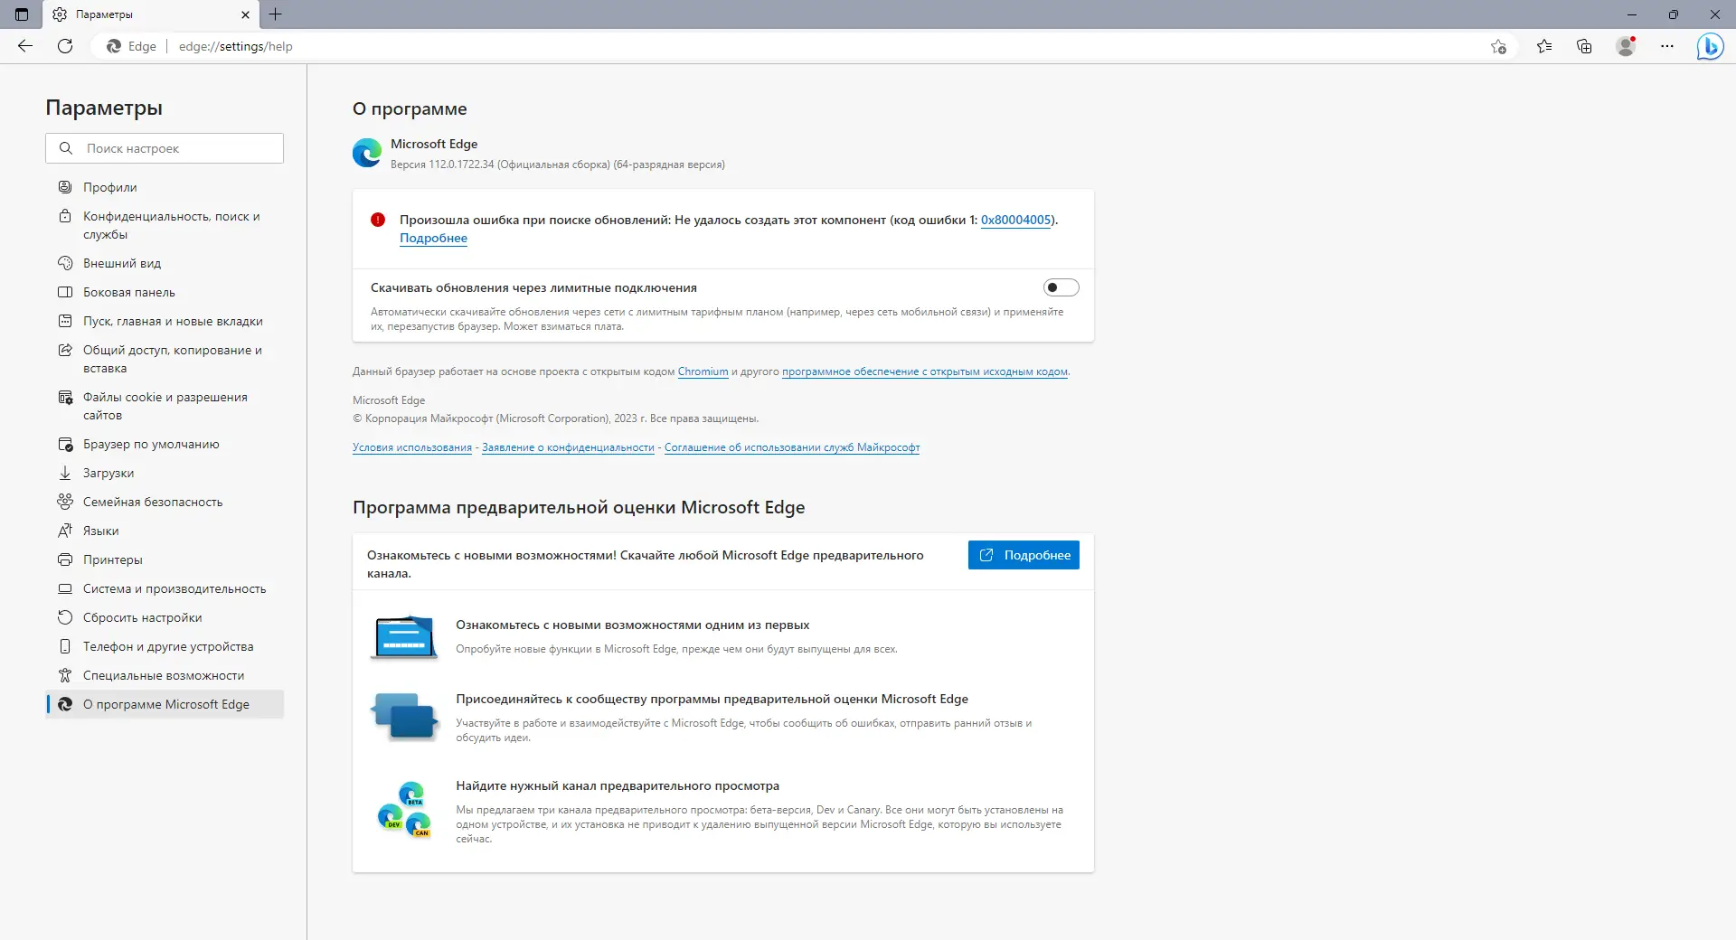Click the Microsoft Edge logo icon
Screen dimensions: 1736x940
[367, 153]
